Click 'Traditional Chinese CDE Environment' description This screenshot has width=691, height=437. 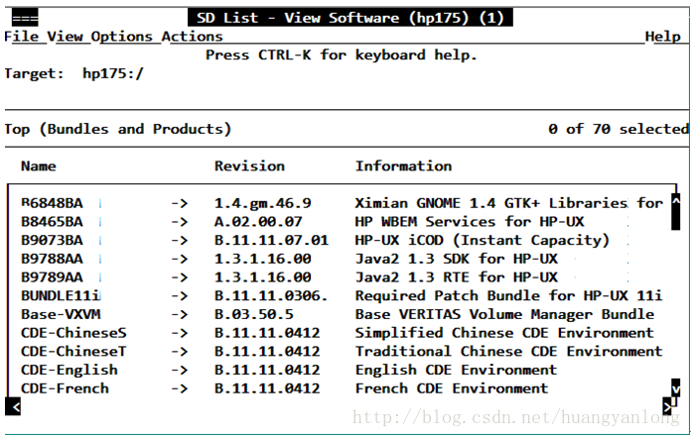509,351
